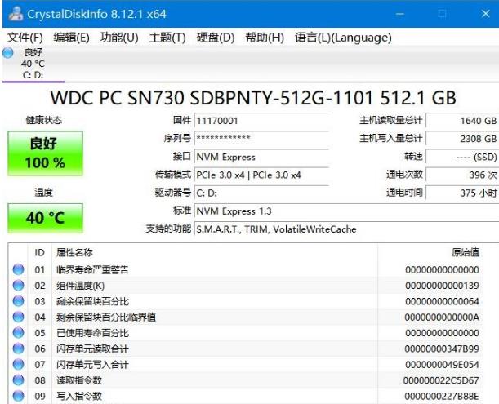Select the 剩余保留块百分比 attribute name

92,301
